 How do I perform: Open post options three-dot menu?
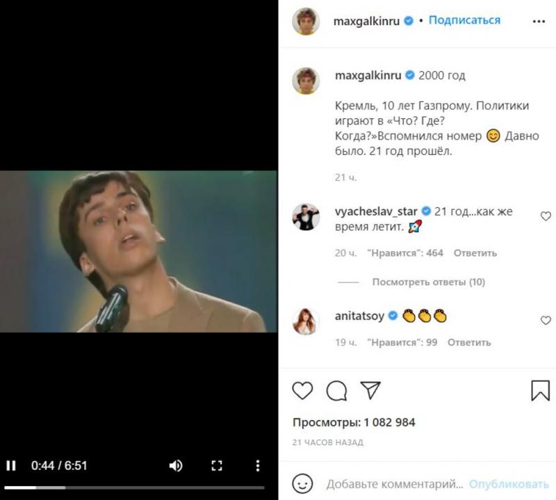(x=539, y=21)
